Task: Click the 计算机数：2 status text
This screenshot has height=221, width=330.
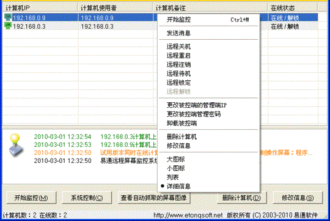Action: point(20,215)
